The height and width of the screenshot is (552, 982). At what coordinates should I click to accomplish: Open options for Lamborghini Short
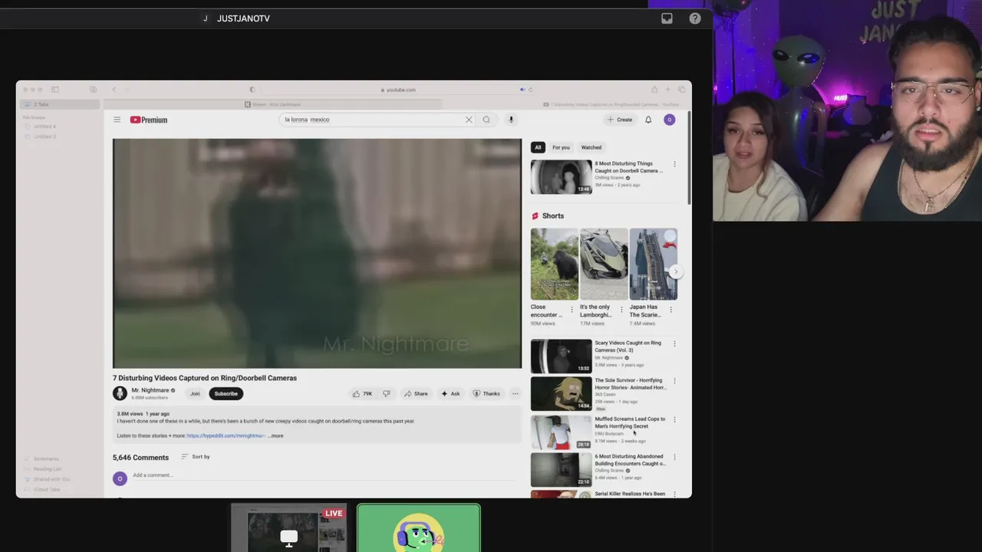click(x=621, y=310)
